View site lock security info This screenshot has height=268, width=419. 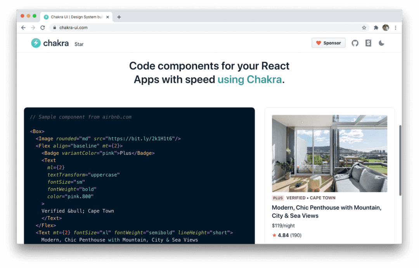click(x=54, y=28)
